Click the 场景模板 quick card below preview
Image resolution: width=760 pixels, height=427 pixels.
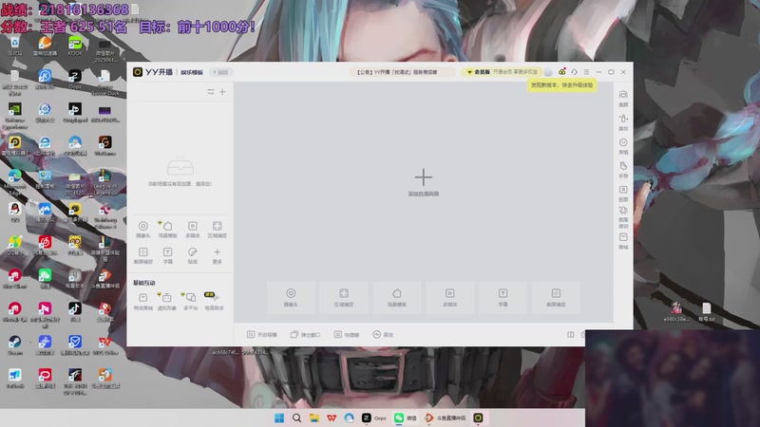pos(396,297)
